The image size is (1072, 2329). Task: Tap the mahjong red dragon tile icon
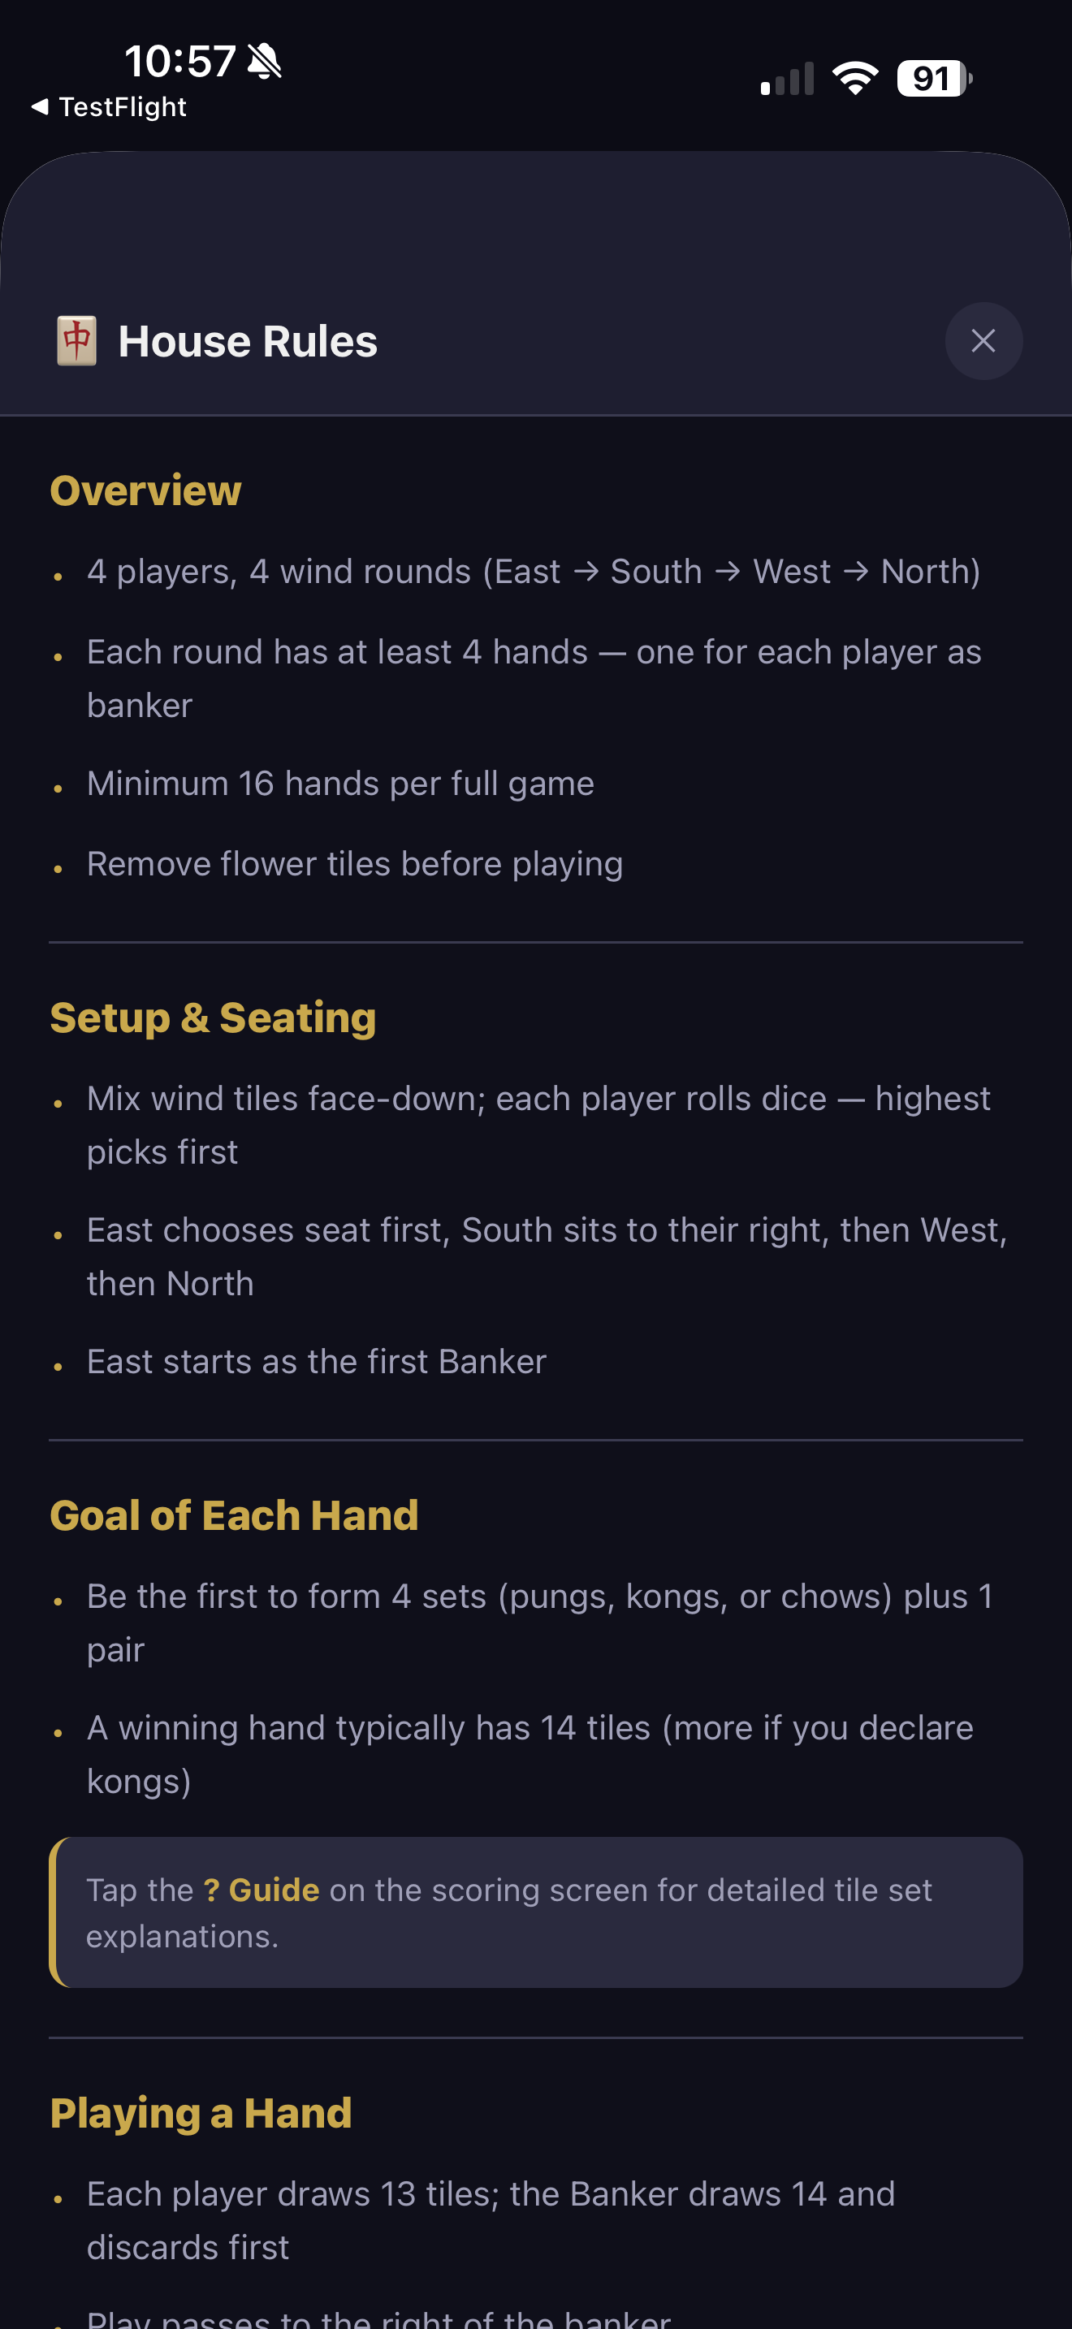[77, 341]
